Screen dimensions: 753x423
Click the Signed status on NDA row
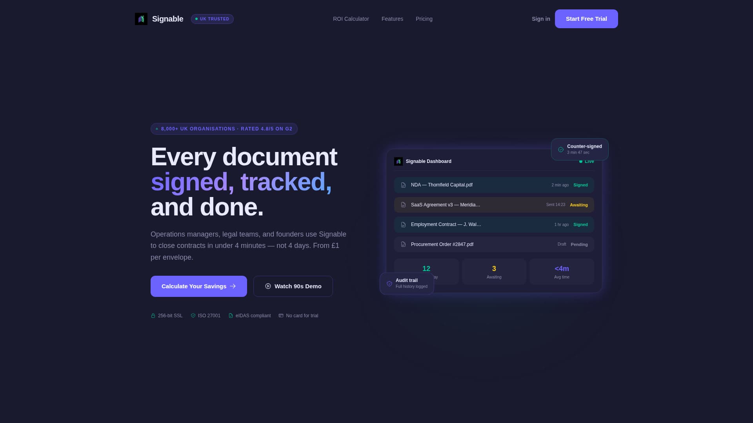[x=580, y=185]
